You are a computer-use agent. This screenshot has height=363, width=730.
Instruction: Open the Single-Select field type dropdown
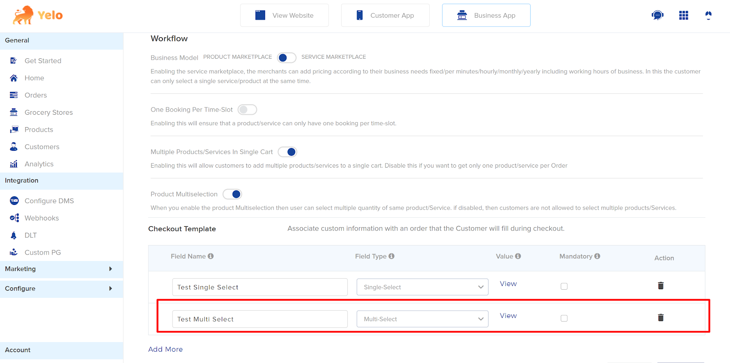(x=422, y=287)
